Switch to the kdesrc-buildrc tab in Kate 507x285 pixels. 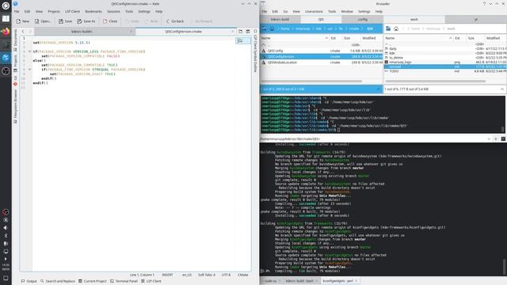(x=82, y=32)
